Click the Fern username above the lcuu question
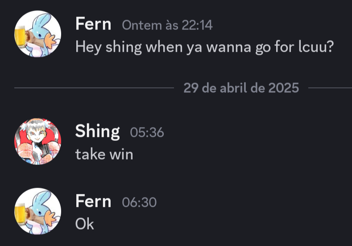Screen dimensions: 352x246 (x=93, y=24)
